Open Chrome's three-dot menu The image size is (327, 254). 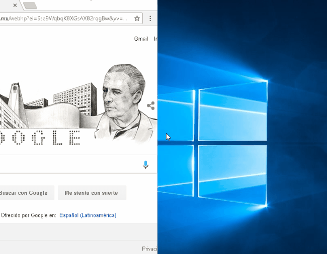pos(150,19)
